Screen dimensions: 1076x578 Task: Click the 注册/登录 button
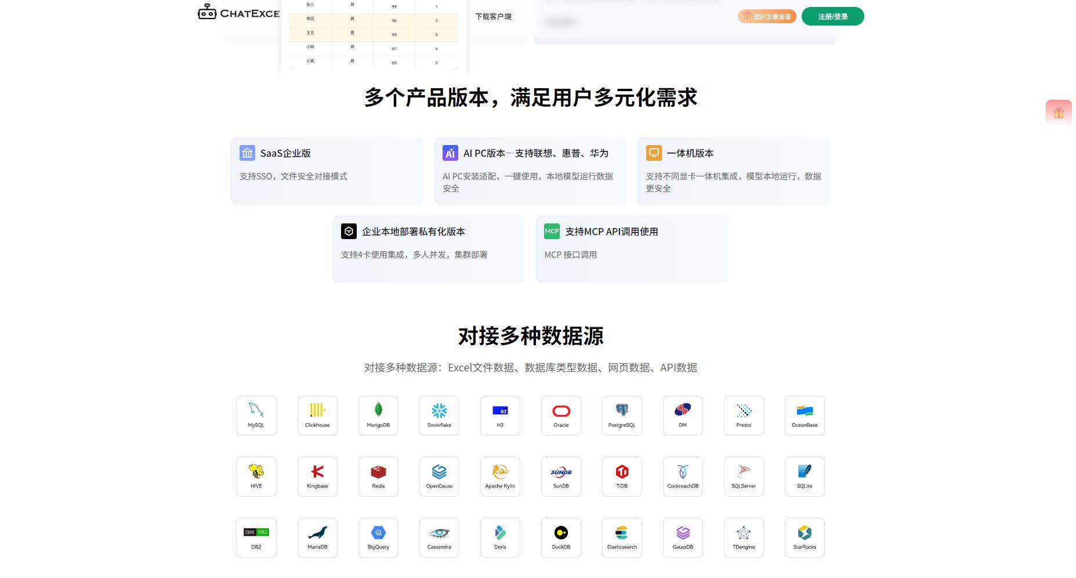pos(832,16)
